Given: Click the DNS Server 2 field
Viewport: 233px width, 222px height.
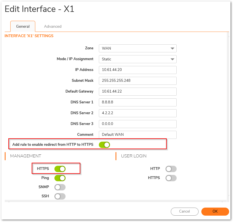Looking at the screenshot, I should click(x=137, y=113).
